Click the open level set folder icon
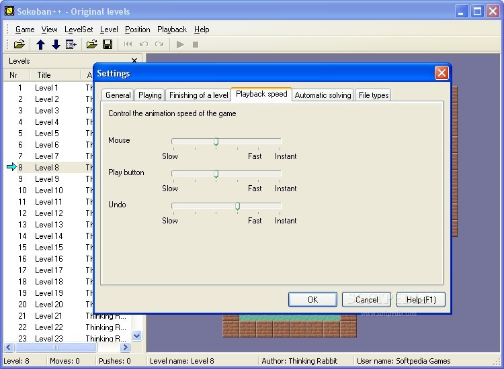The height and width of the screenshot is (369, 504). pos(19,44)
